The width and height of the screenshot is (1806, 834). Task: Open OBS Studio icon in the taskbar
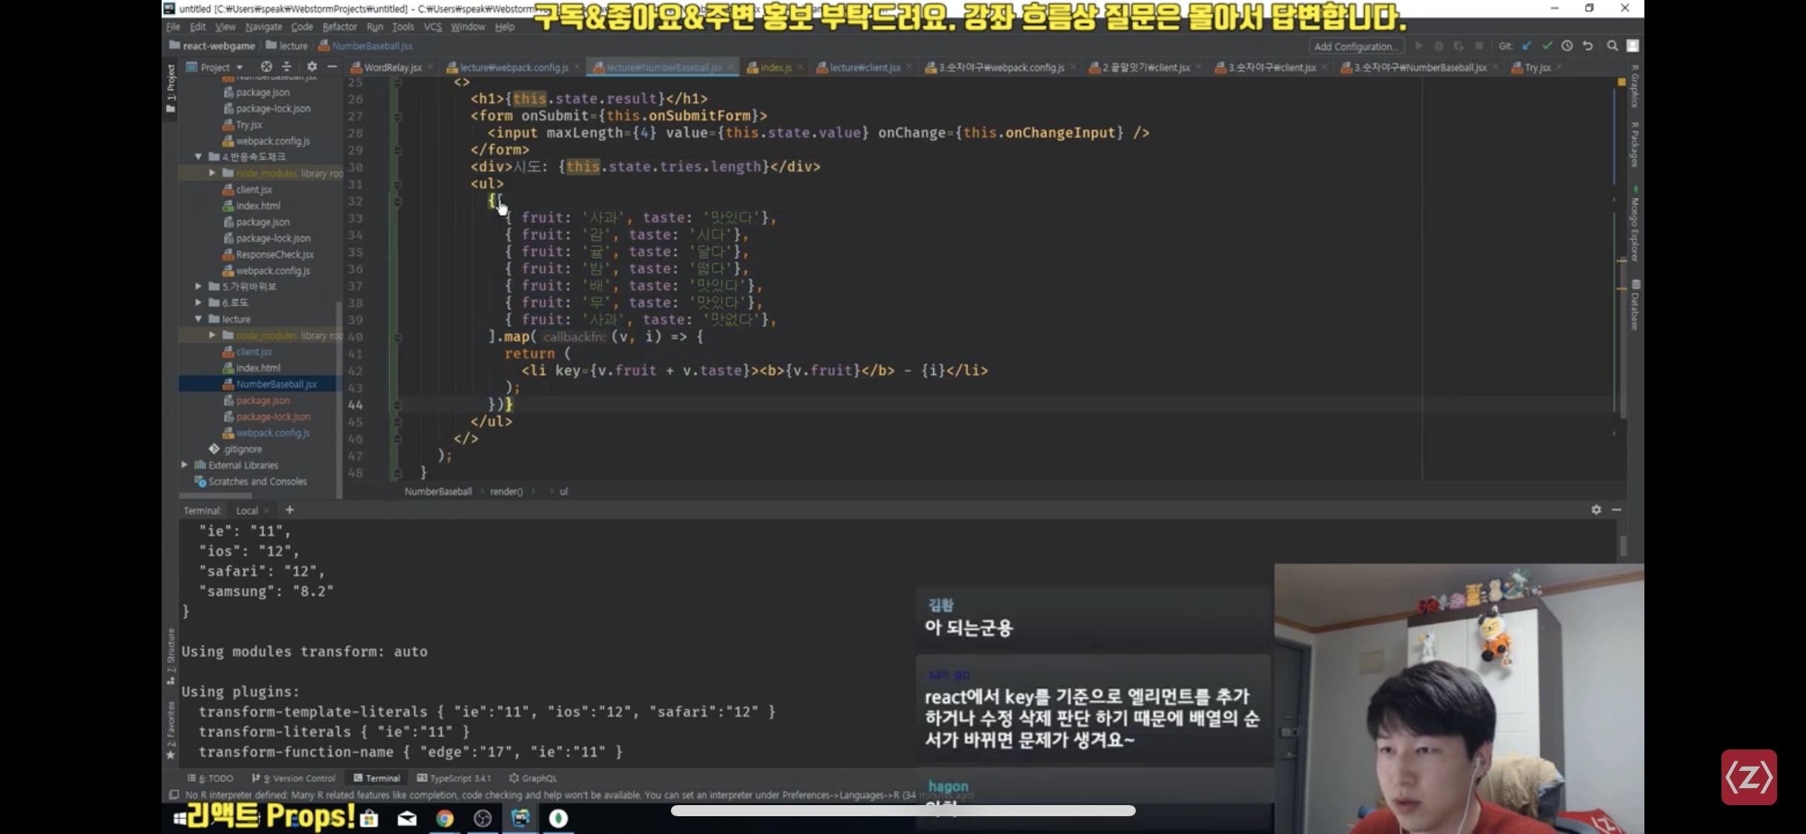click(x=483, y=818)
